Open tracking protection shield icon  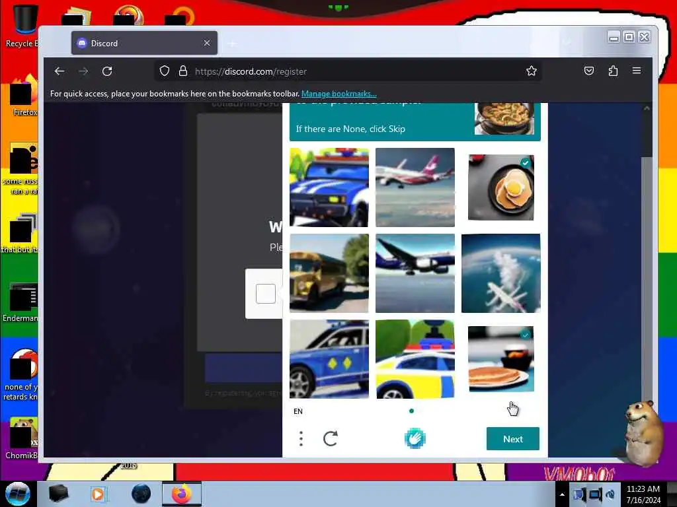point(165,71)
